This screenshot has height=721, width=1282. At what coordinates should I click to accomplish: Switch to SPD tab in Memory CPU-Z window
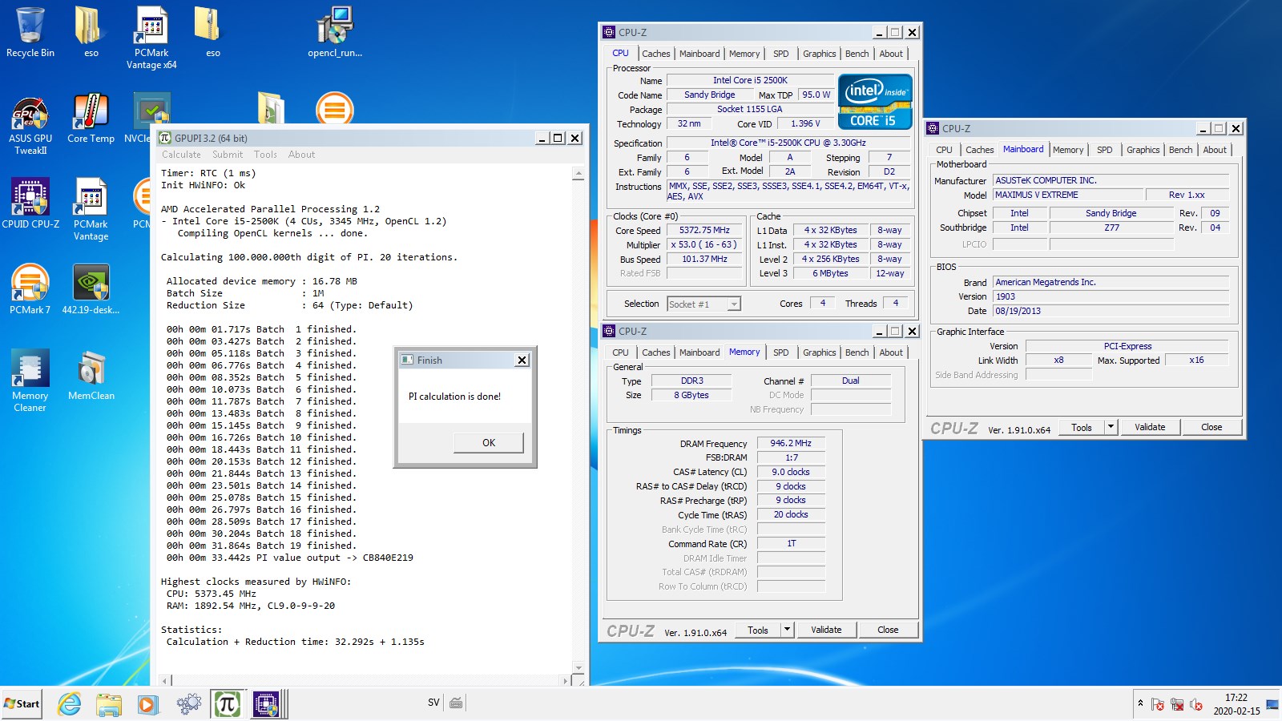coord(780,352)
